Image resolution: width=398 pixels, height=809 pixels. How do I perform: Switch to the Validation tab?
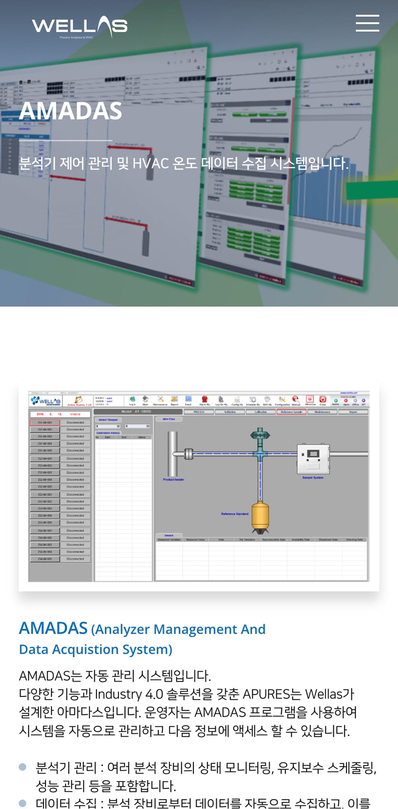point(230,412)
